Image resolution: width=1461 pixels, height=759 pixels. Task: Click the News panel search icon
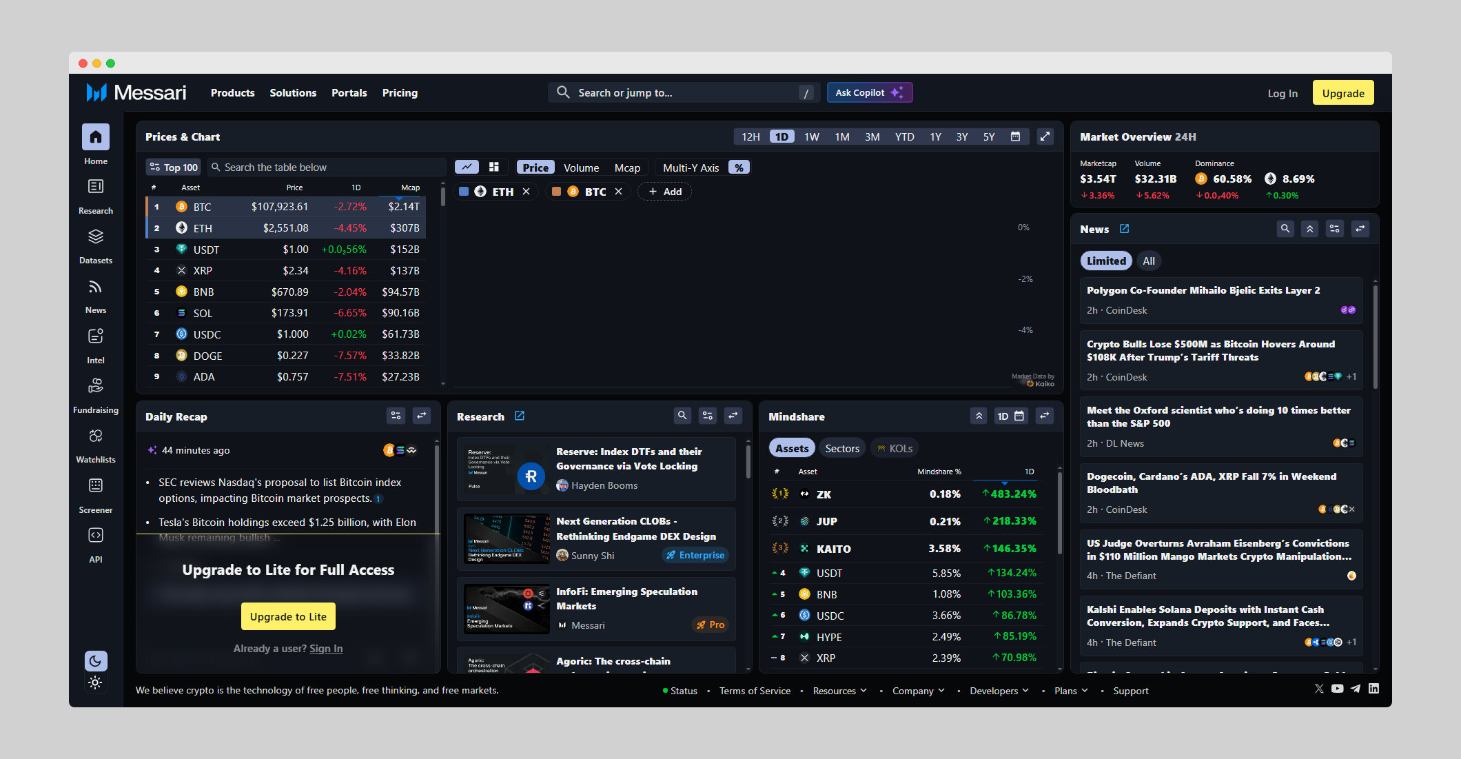(1285, 229)
